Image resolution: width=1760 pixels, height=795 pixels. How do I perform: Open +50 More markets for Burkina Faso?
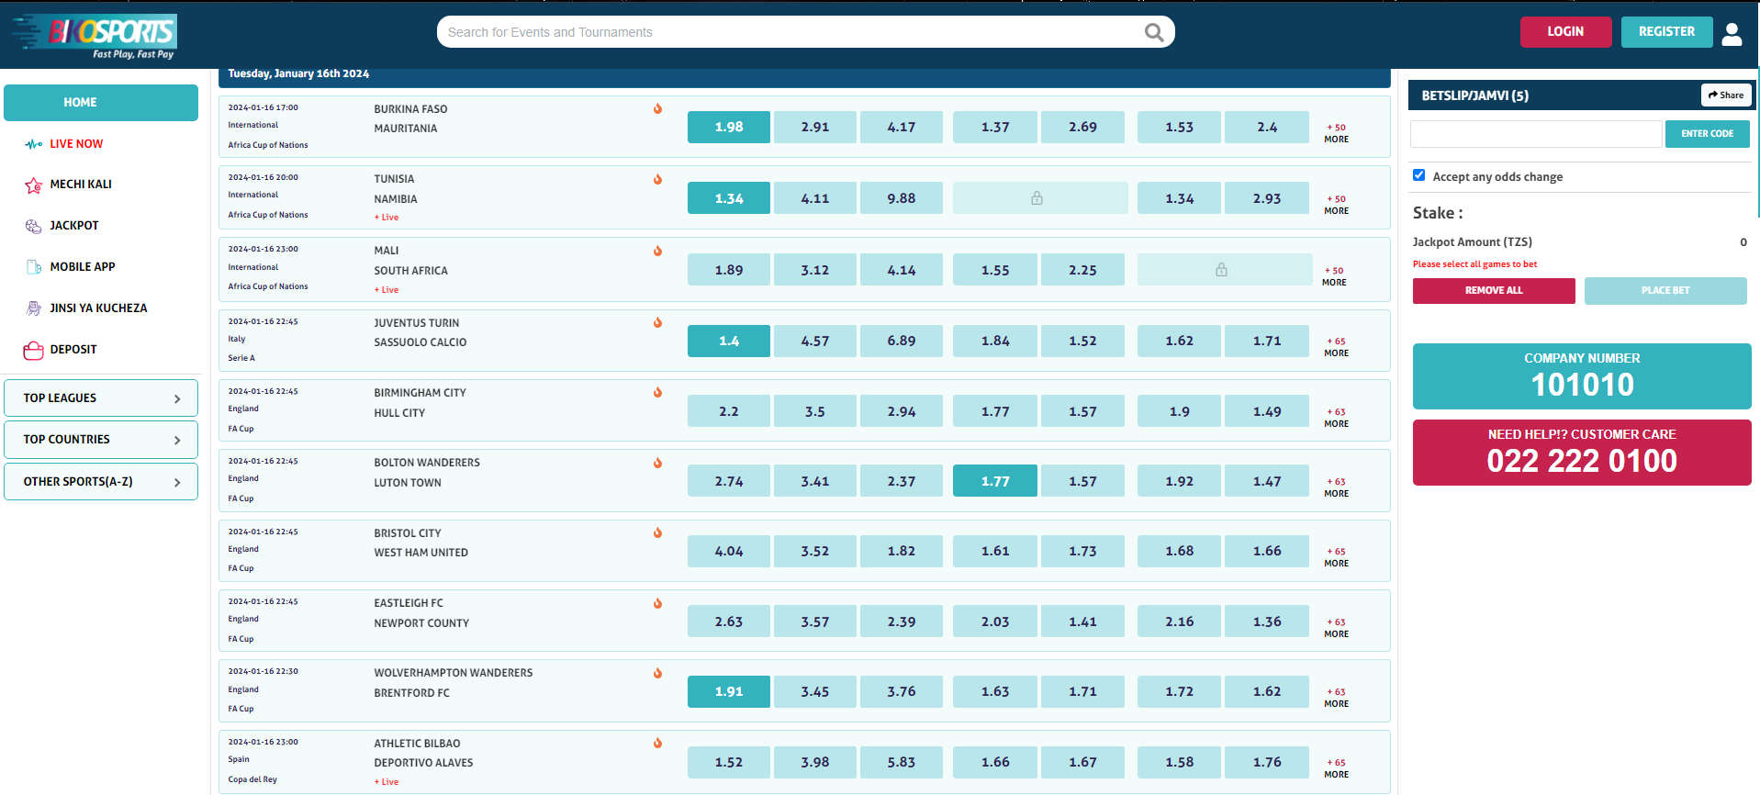click(x=1337, y=133)
